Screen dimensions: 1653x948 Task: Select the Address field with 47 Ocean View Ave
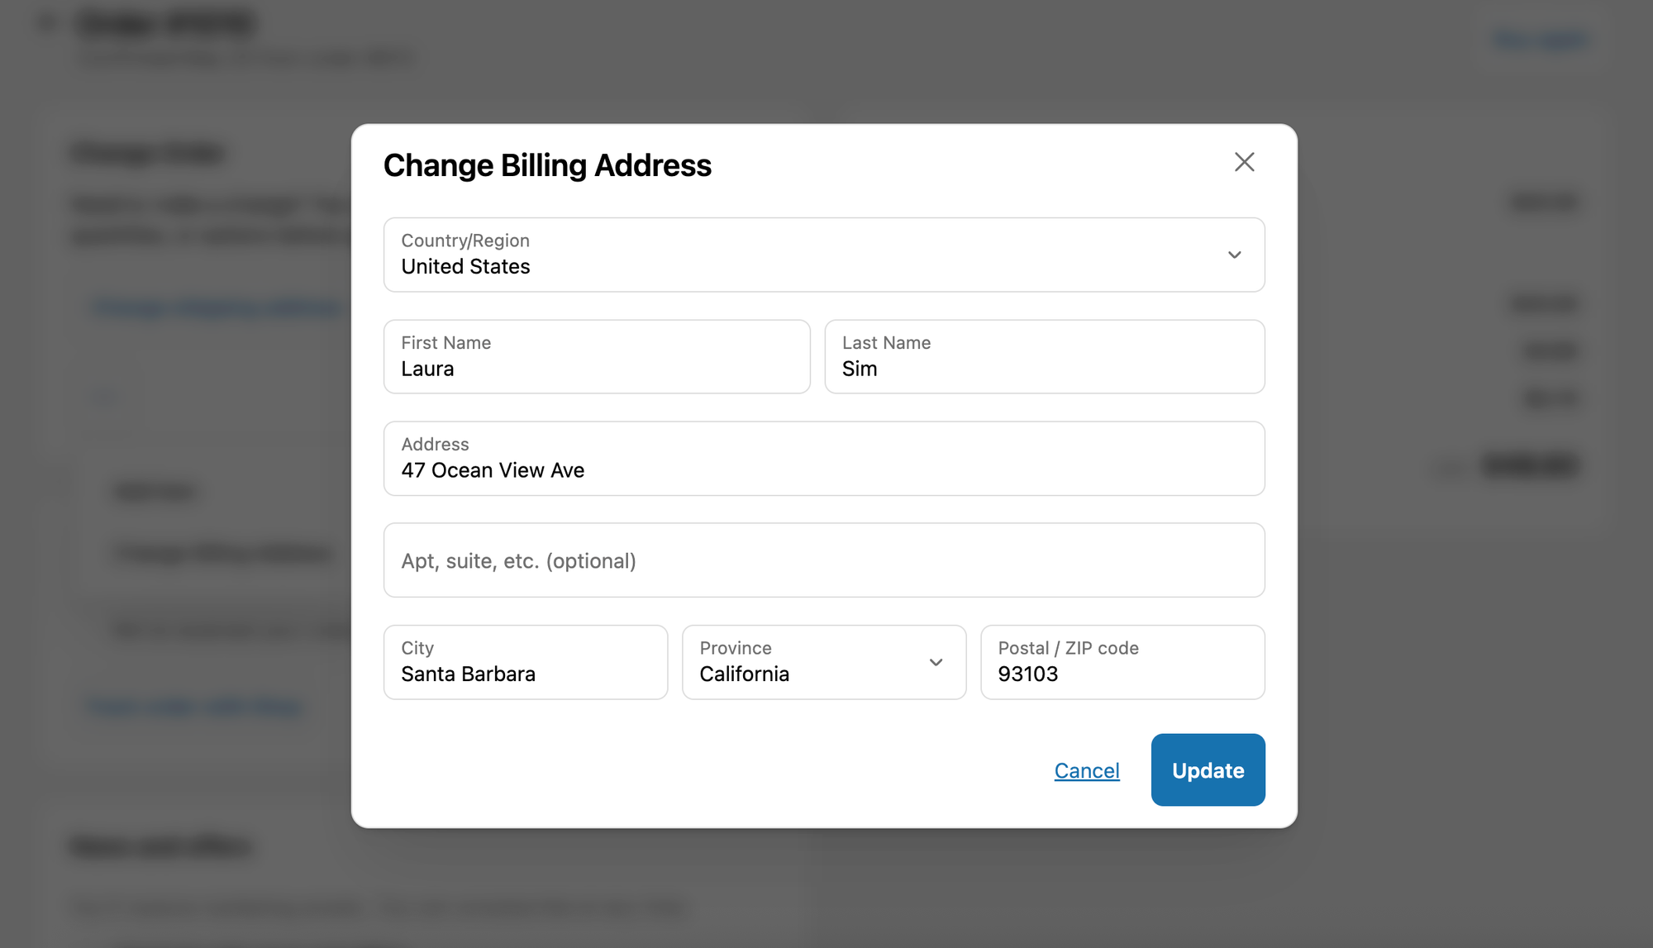pyautogui.click(x=823, y=459)
